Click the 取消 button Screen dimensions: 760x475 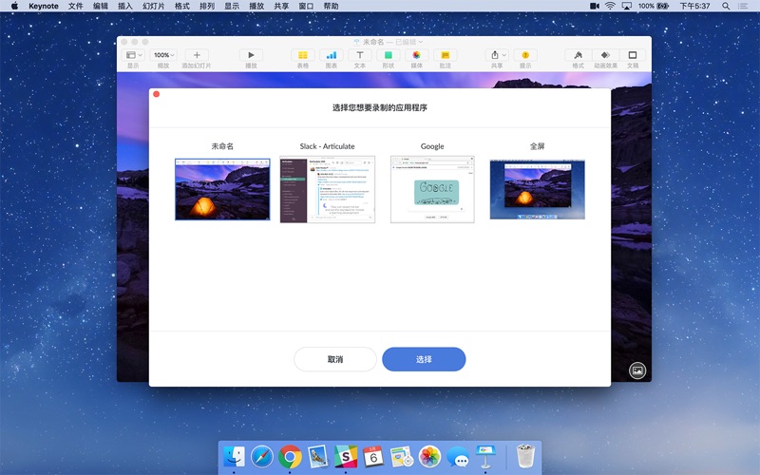tap(335, 359)
